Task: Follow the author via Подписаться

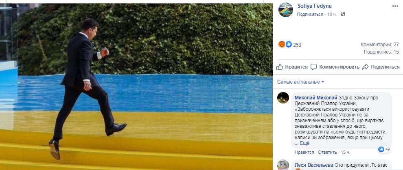Action: [x=310, y=14]
